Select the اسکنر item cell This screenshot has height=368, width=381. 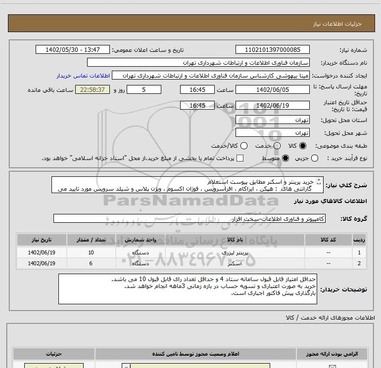[x=235, y=263]
